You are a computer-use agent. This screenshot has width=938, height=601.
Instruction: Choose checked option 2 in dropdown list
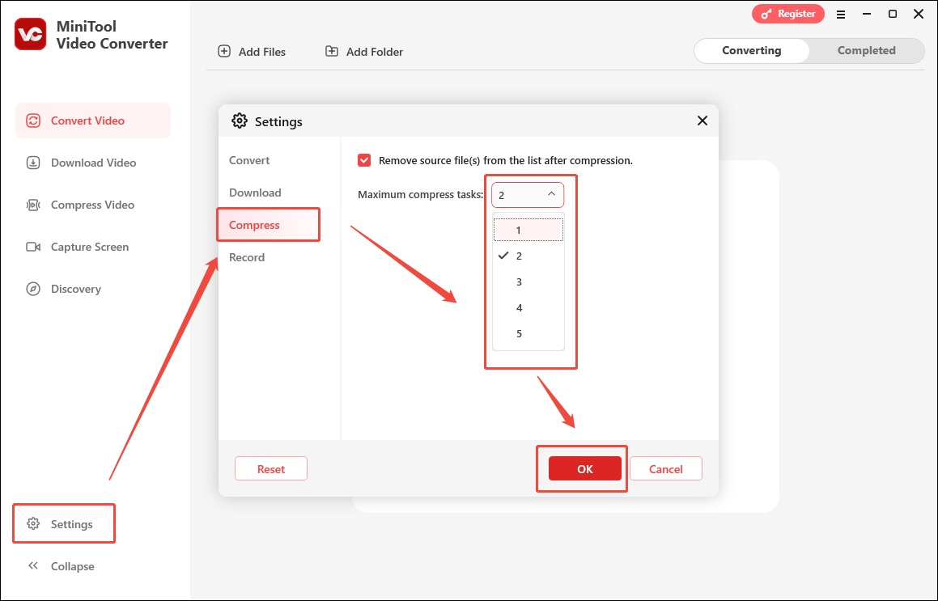[x=528, y=256]
